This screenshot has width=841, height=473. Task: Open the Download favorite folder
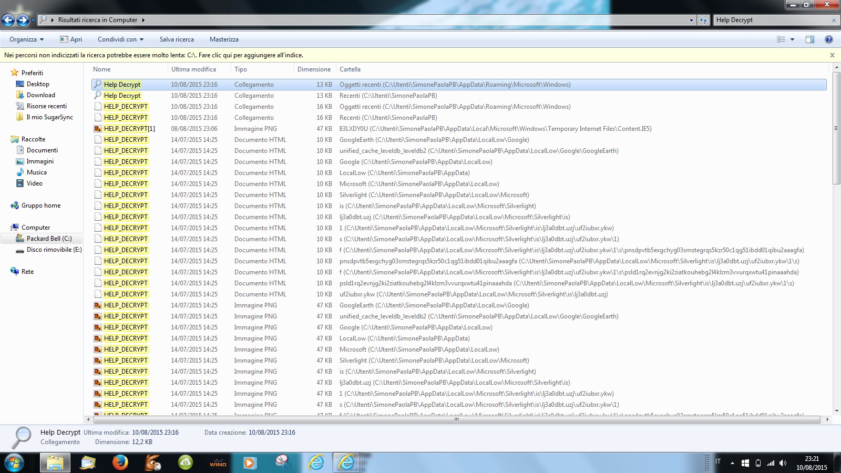(x=41, y=95)
